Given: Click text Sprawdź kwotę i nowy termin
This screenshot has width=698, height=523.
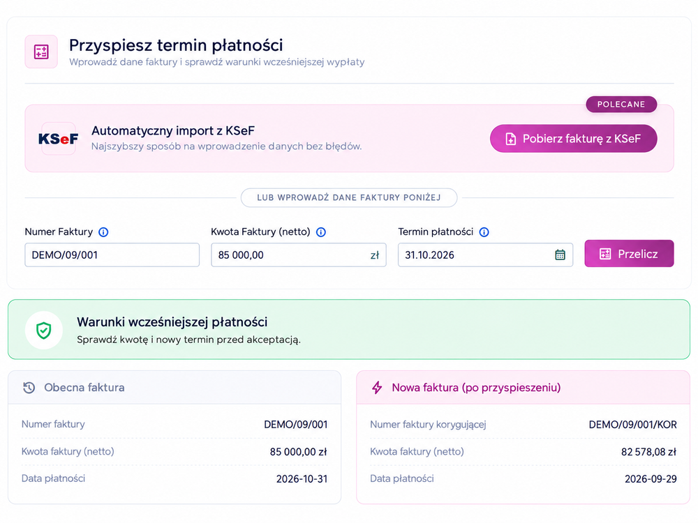Looking at the screenshot, I should point(188,340).
